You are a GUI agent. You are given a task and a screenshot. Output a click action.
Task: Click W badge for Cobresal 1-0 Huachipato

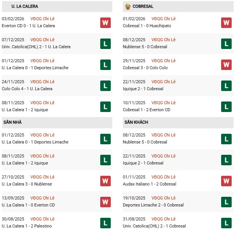point(226,23)
